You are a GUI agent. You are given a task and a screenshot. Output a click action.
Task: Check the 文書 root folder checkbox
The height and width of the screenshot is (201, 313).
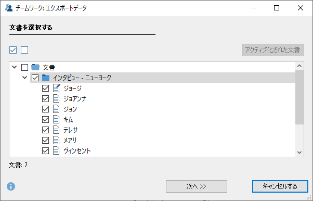click(25, 67)
